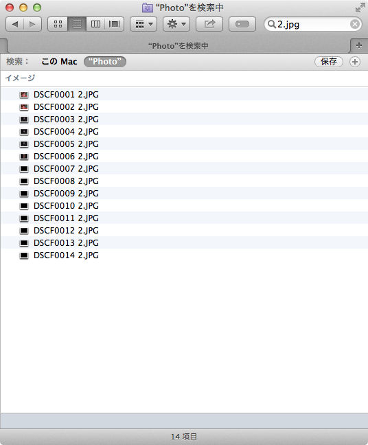Select the file DSCF0014 2.JPG
The image size is (368, 445).
point(184,255)
